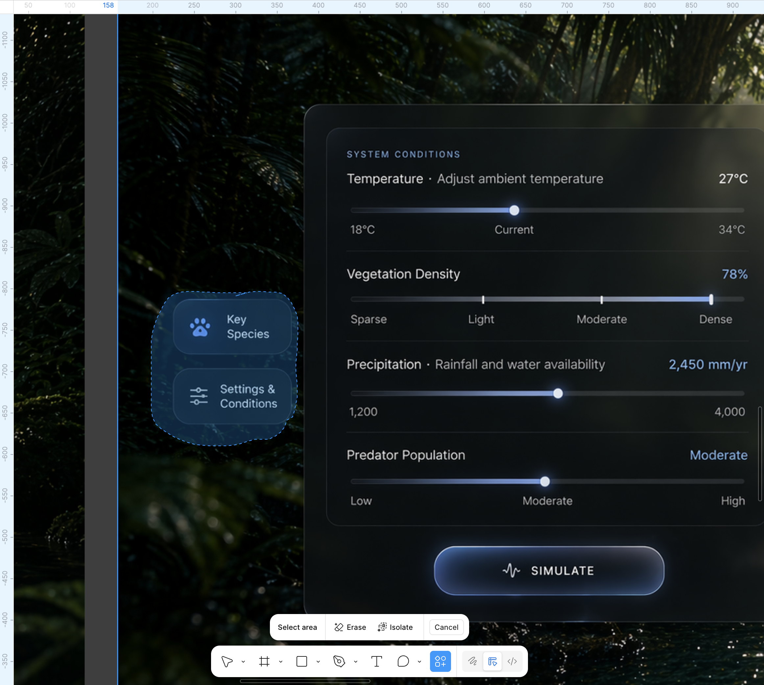Select the Move tool arrow

tap(227, 661)
